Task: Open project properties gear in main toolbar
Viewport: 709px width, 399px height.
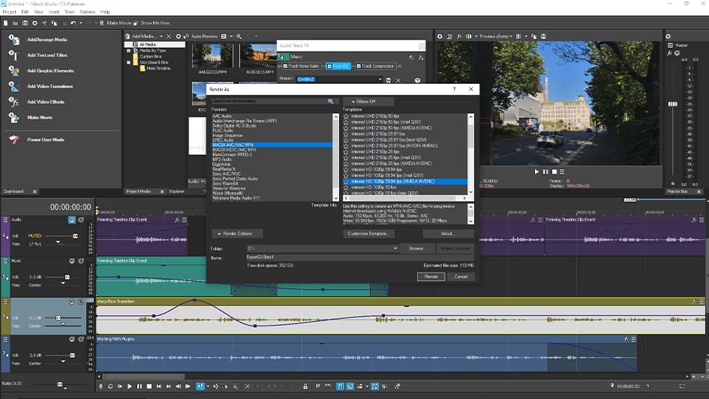Action: (35, 23)
